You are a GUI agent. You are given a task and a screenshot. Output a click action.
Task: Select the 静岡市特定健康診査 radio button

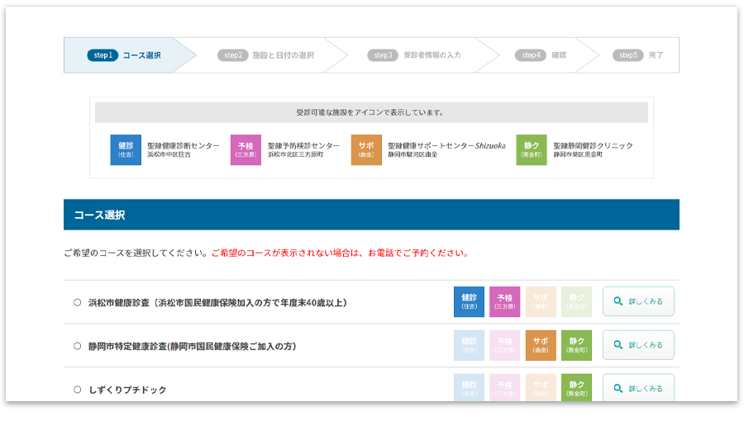(77, 346)
